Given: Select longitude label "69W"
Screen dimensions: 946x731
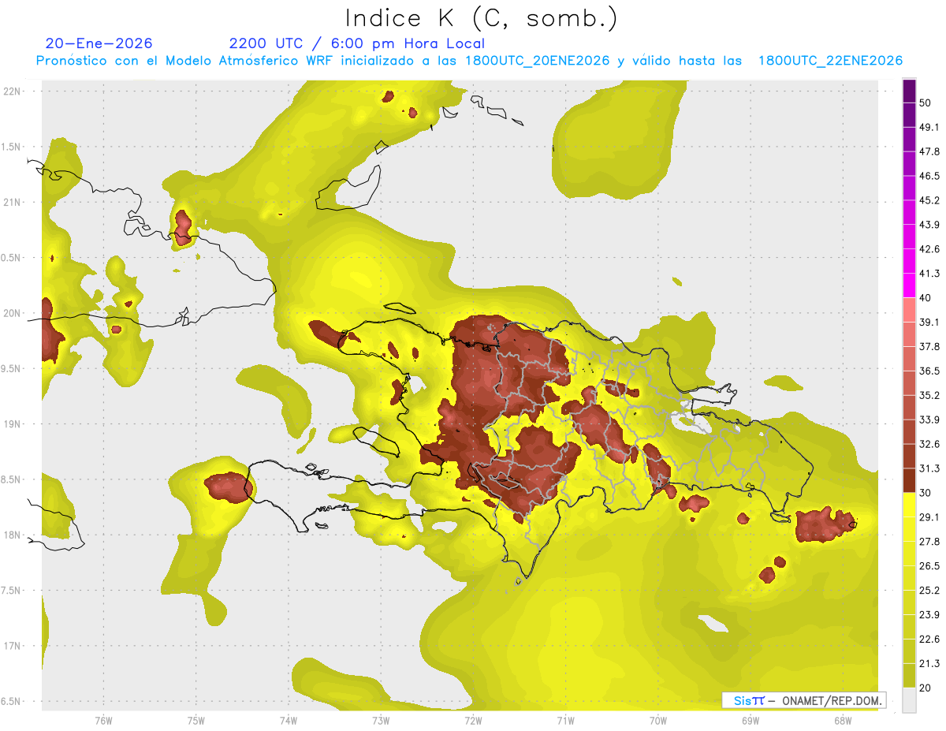Looking at the screenshot, I should coord(750,721).
